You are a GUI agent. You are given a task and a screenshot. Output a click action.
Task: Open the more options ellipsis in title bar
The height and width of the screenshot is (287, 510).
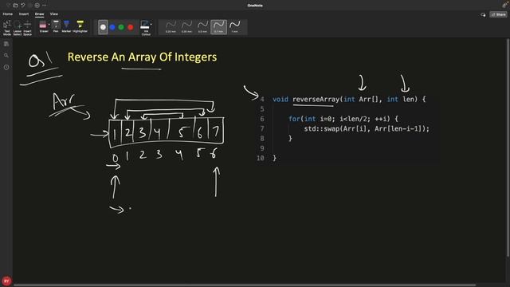[45, 6]
